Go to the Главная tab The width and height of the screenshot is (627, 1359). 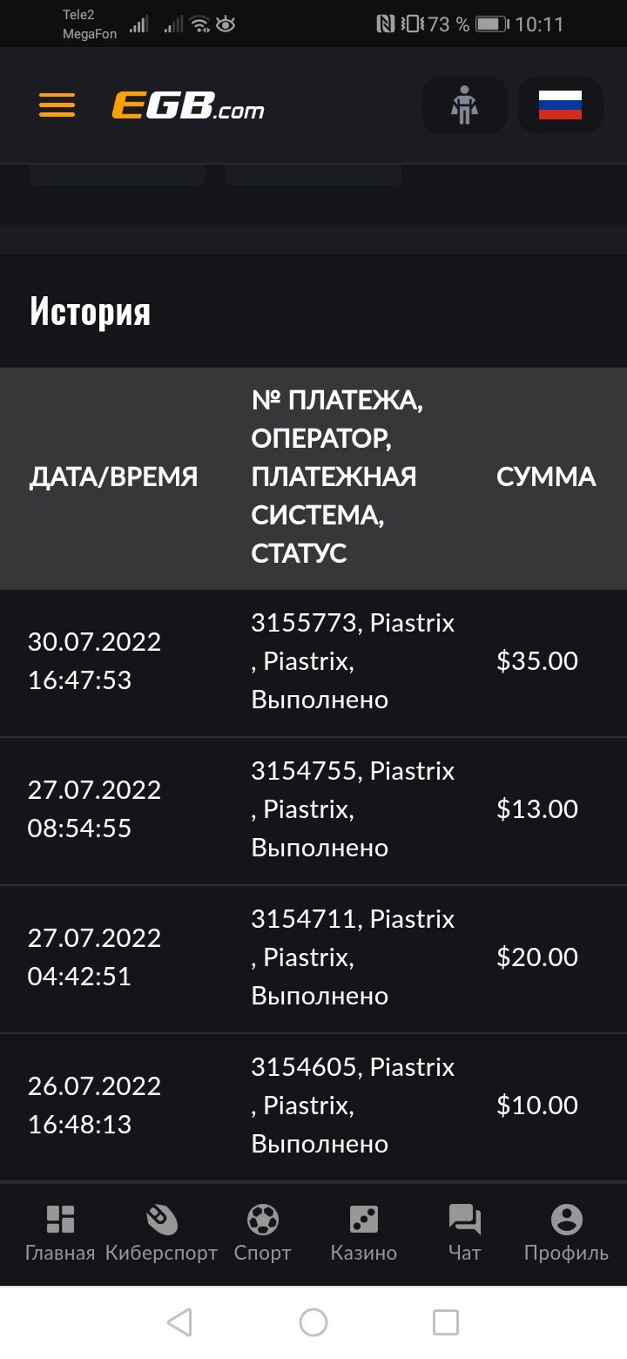pyautogui.click(x=60, y=1232)
